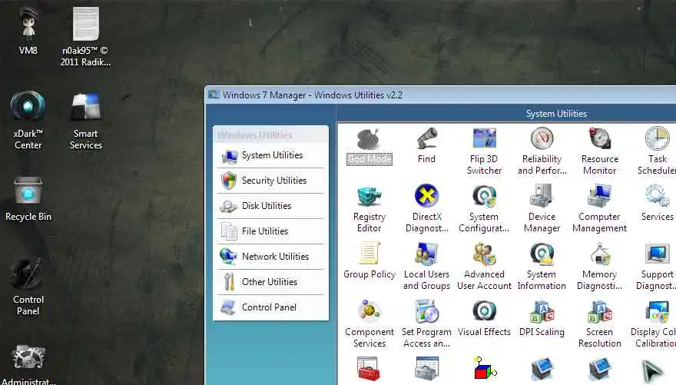Viewport: 676px width, 385px height.
Task: Click the Windows 7 Manager title bar
Action: pos(441,95)
